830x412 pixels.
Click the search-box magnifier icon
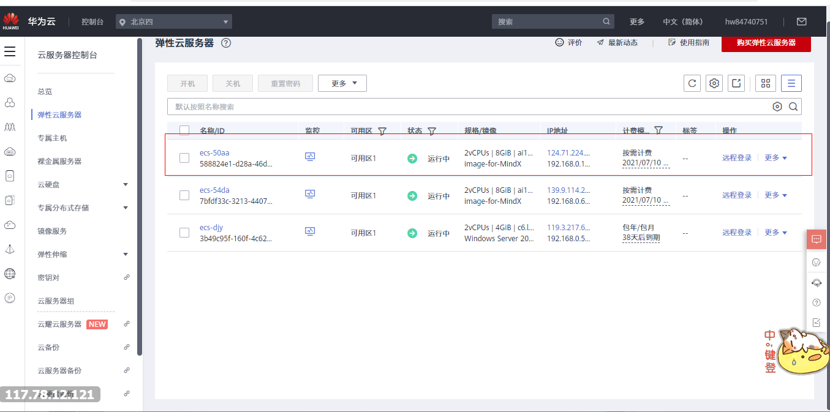click(793, 107)
